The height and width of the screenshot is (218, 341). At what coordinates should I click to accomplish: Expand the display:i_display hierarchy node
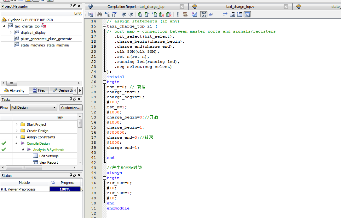pos(10,33)
